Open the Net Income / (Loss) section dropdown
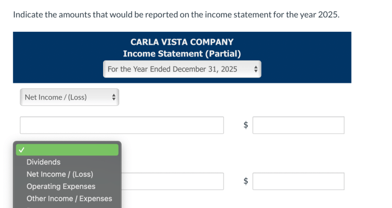Viewport: 392px width, 208px height. coord(69,97)
